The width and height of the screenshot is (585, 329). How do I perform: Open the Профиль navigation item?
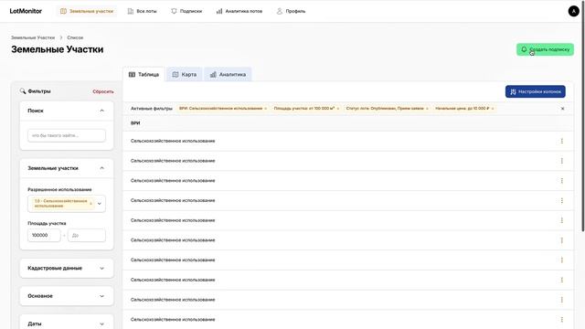pos(291,11)
